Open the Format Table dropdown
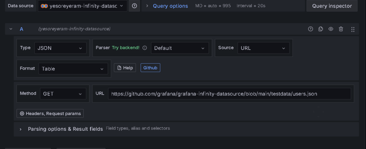The height and width of the screenshot is (149, 366). point(73,69)
